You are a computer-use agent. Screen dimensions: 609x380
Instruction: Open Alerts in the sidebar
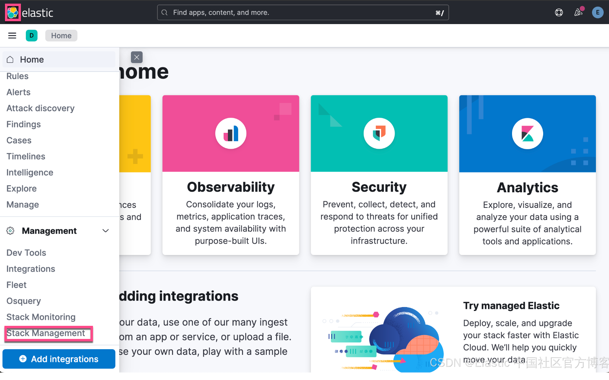[x=18, y=92]
